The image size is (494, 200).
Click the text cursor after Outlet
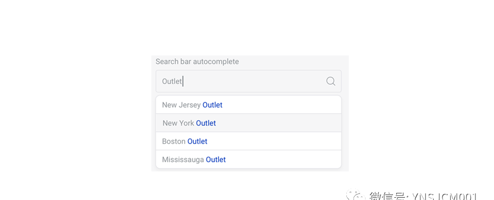183,81
